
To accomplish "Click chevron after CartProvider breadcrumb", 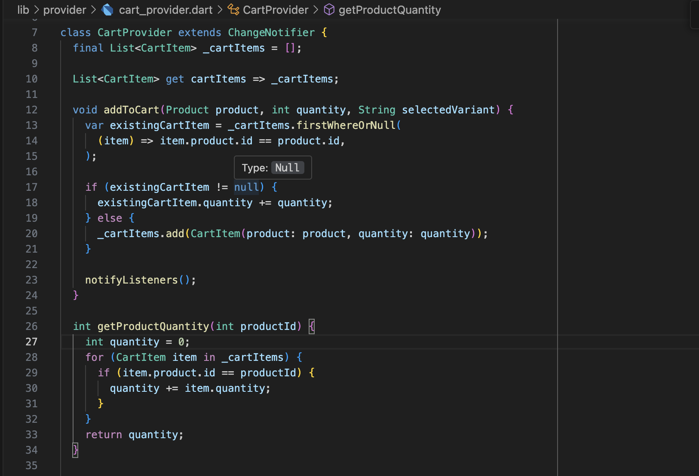I will 316,10.
